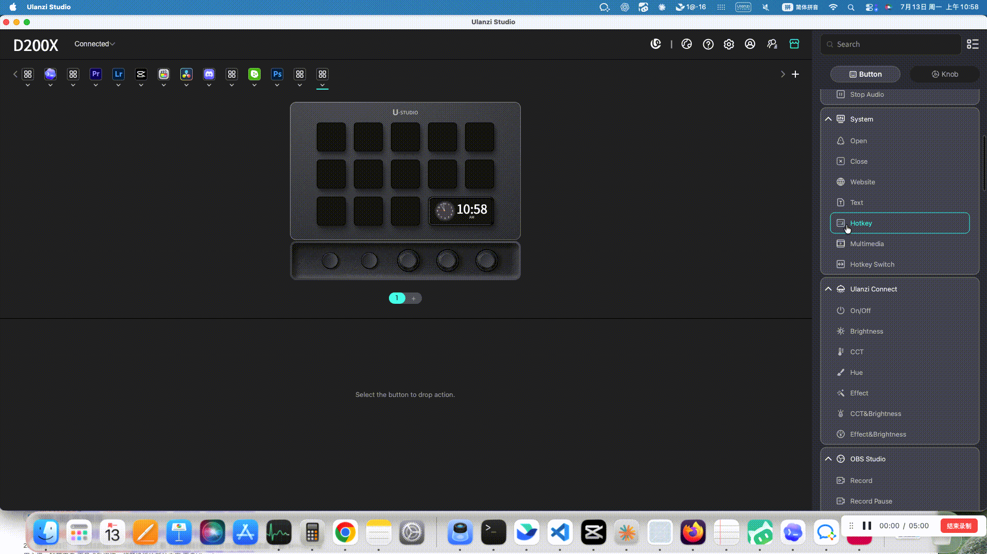The height and width of the screenshot is (554, 987).
Task: Open the help question mark icon
Action: tap(708, 44)
